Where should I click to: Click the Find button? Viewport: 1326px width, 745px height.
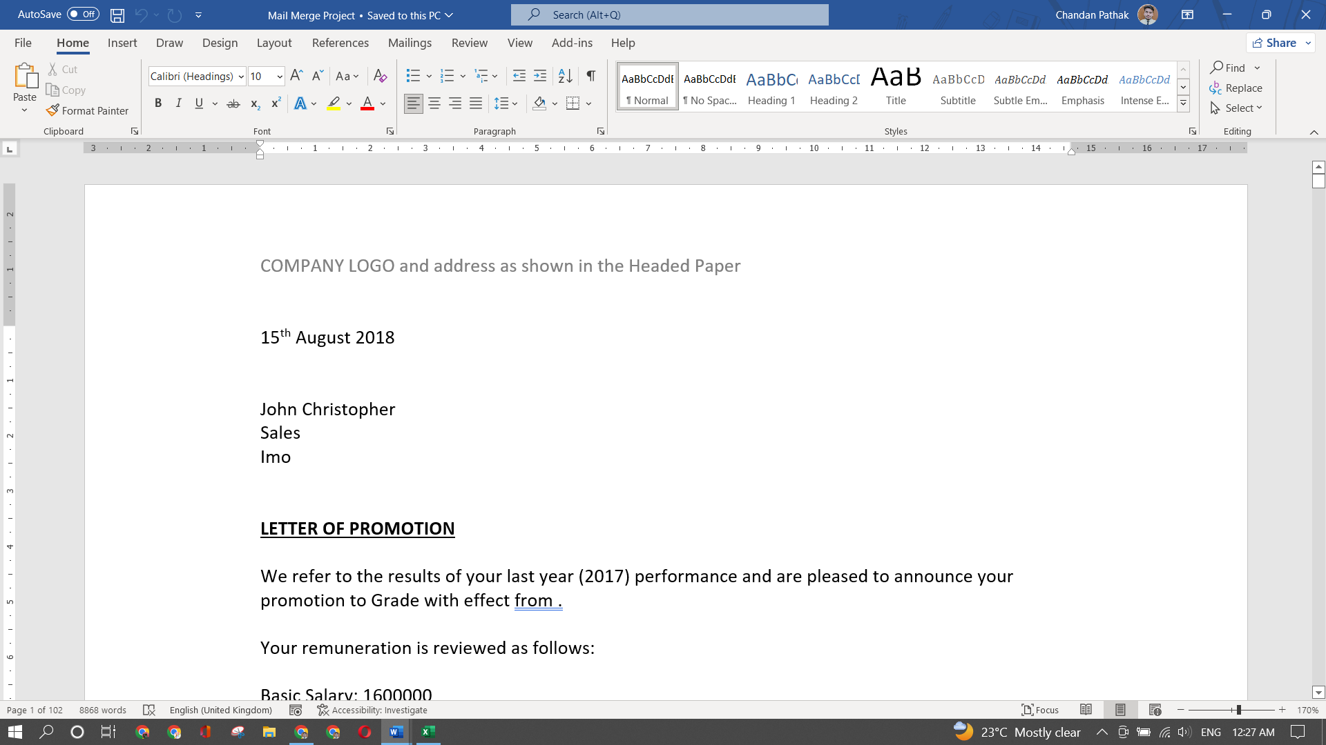pos(1228,68)
